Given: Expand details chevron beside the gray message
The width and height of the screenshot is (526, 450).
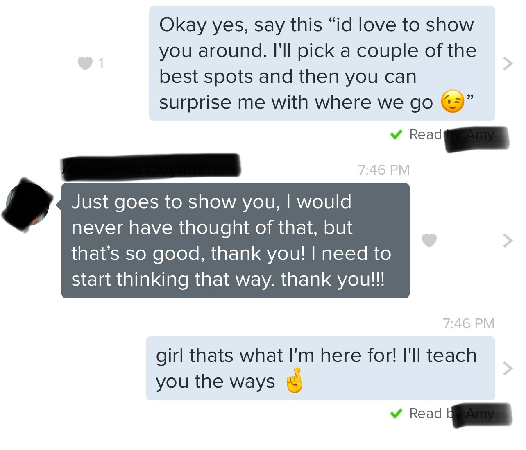Looking at the screenshot, I should tap(508, 241).
